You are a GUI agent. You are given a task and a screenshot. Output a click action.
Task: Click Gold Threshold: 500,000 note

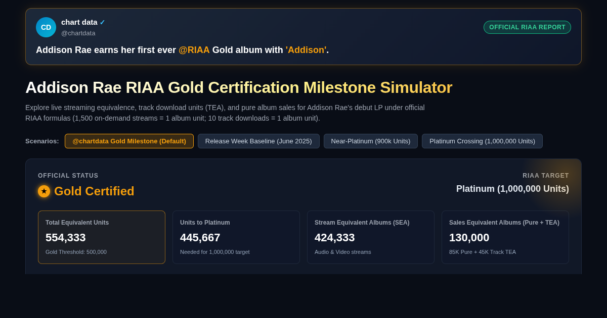[x=76, y=252]
